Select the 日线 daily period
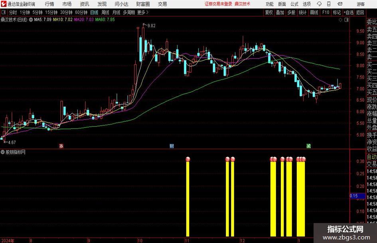The width and height of the screenshot is (377, 243). (94, 12)
